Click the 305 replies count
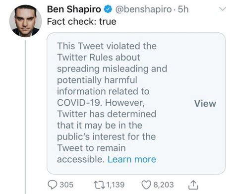The height and width of the screenshot is (194, 235). [66, 185]
